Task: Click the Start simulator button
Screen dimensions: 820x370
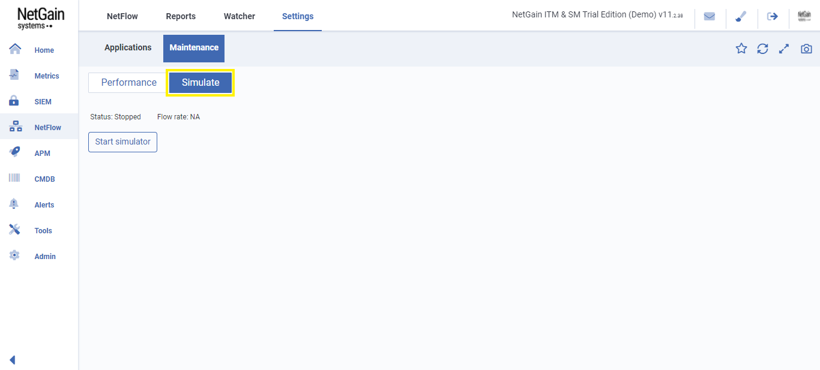Action: pos(122,142)
